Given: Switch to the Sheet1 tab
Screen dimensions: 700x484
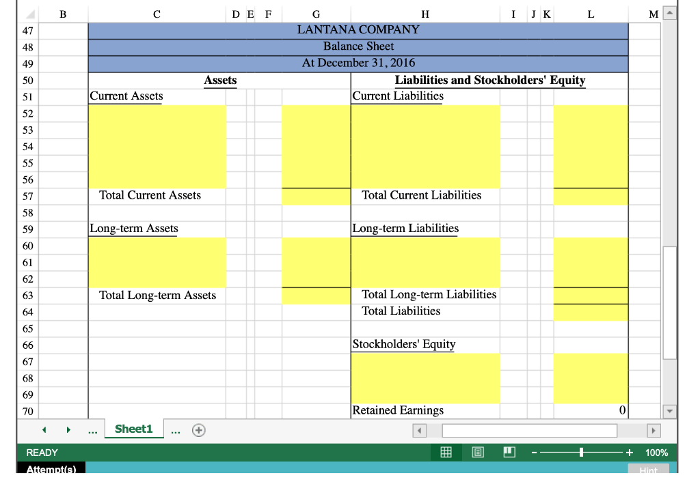Looking at the screenshot, I should [x=134, y=429].
